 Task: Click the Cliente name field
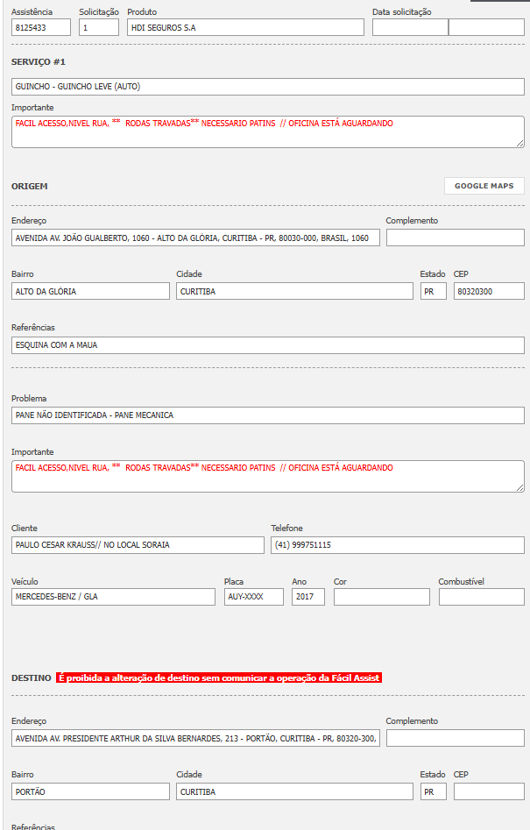[138, 545]
